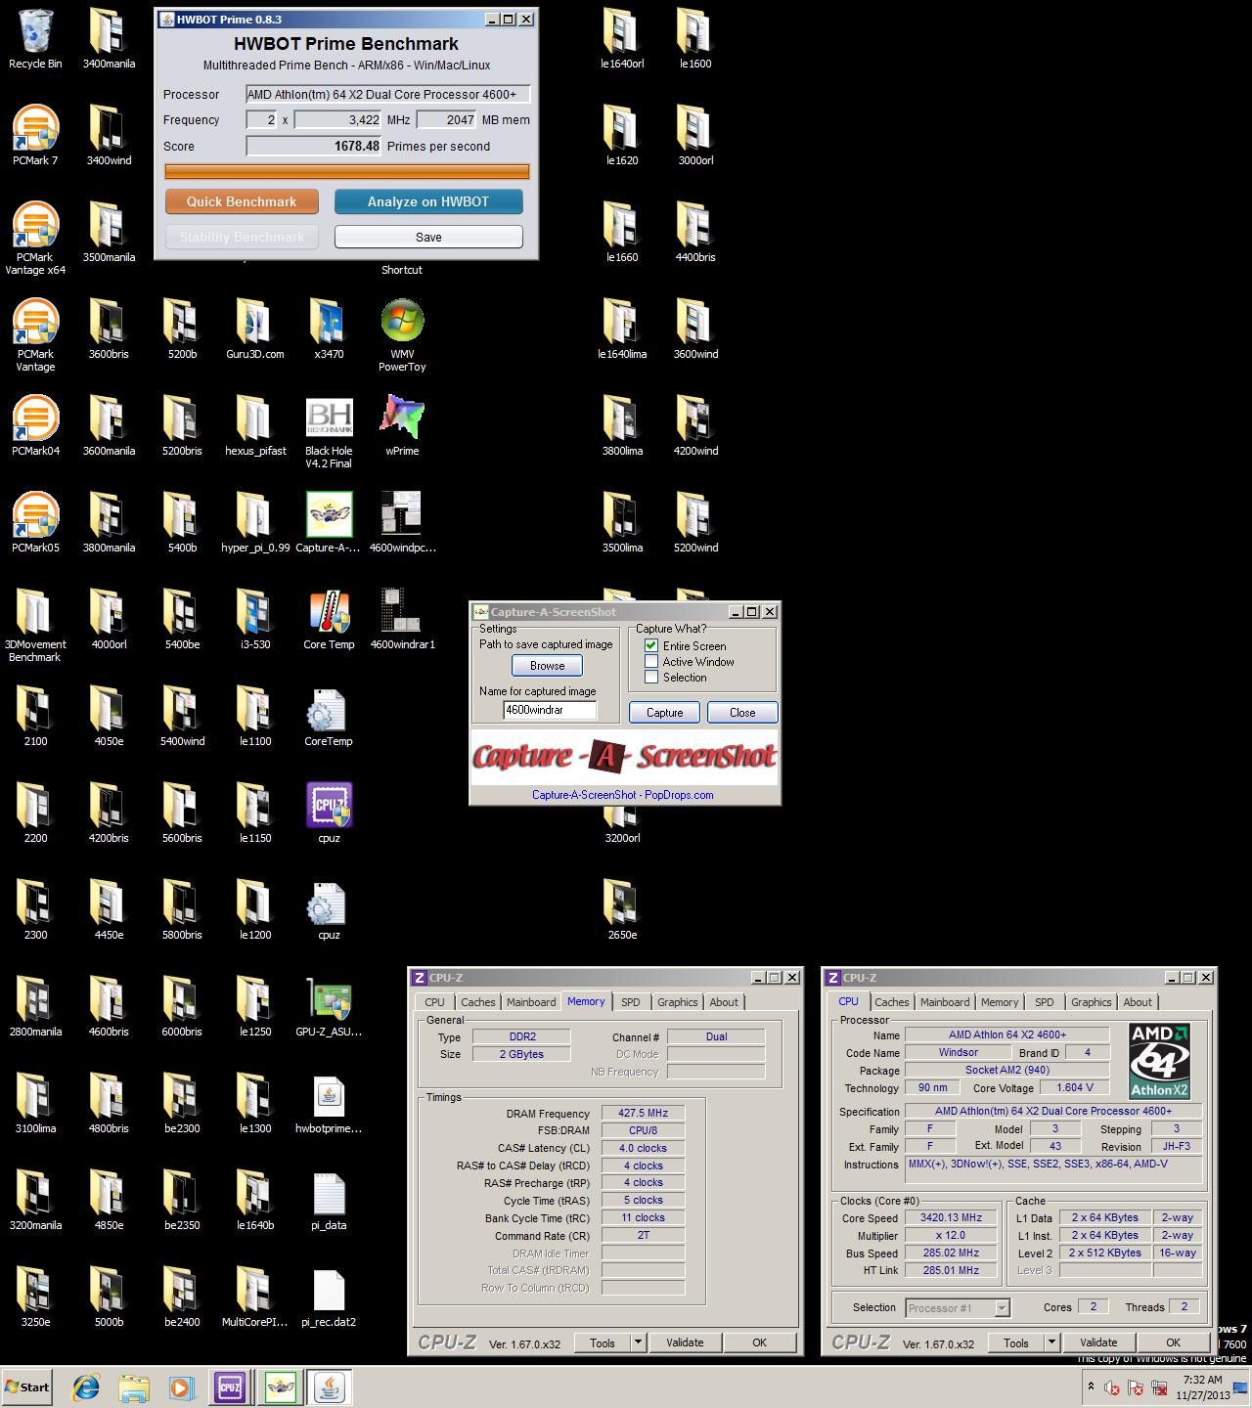Open the Guru3D.com folder icon

255,323
